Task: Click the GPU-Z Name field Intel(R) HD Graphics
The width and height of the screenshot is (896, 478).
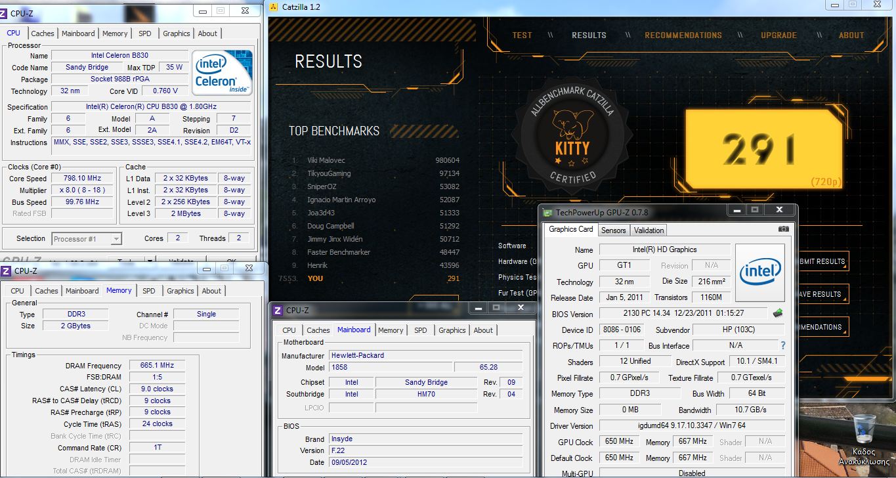Action: tap(664, 250)
